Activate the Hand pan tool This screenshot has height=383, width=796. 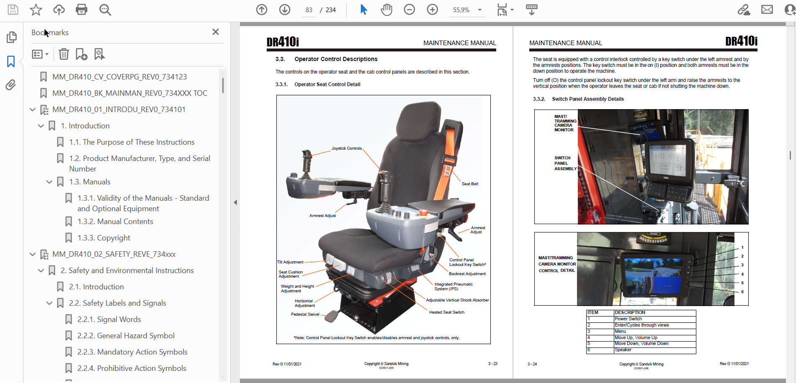pos(386,10)
